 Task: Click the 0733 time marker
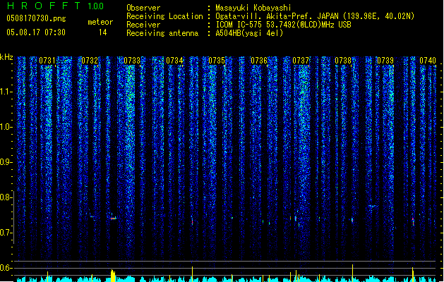132,61
